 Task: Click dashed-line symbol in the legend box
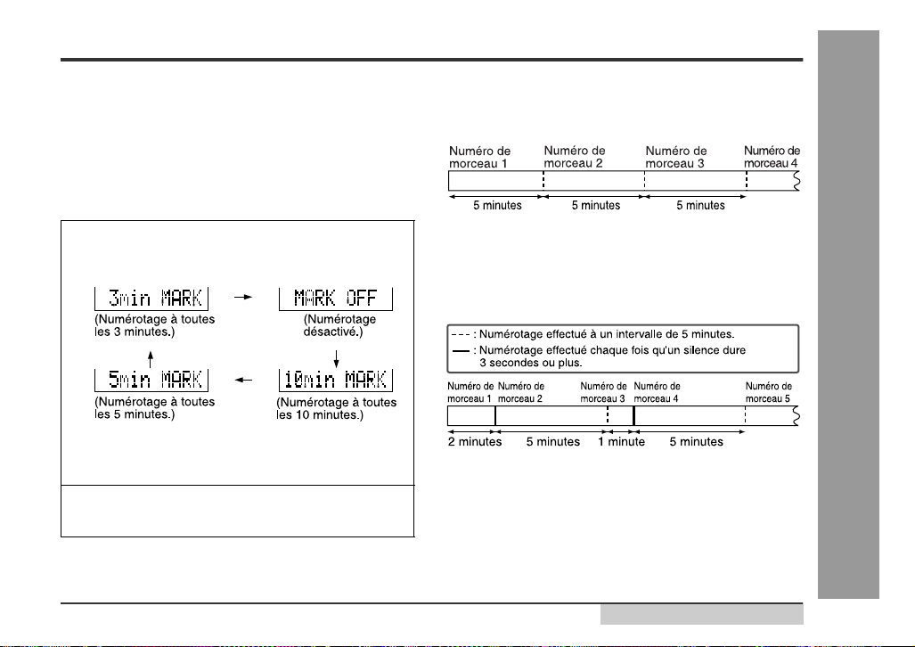tap(461, 334)
